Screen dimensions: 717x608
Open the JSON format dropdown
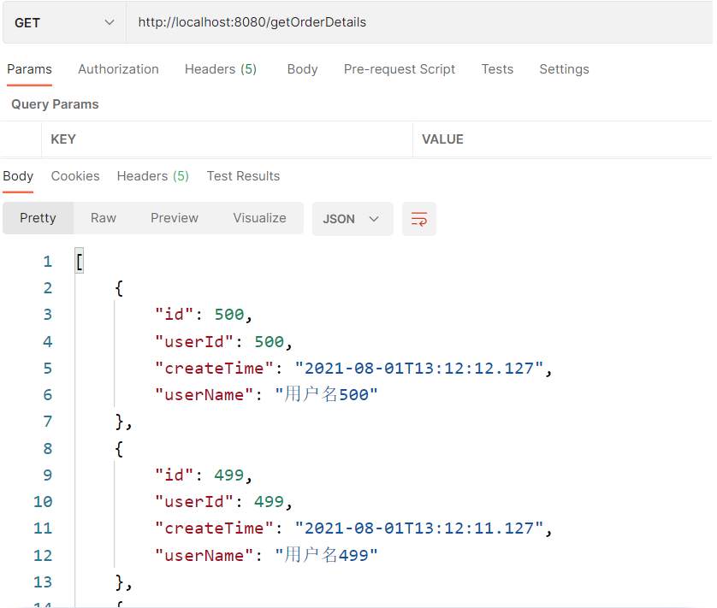(353, 219)
